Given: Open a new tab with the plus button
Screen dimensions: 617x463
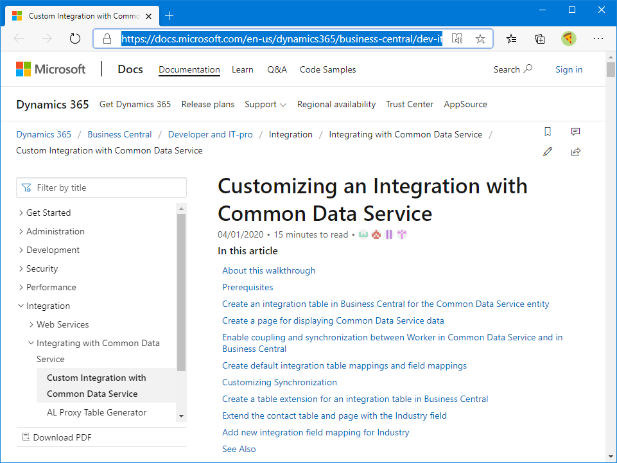Looking at the screenshot, I should click(169, 16).
